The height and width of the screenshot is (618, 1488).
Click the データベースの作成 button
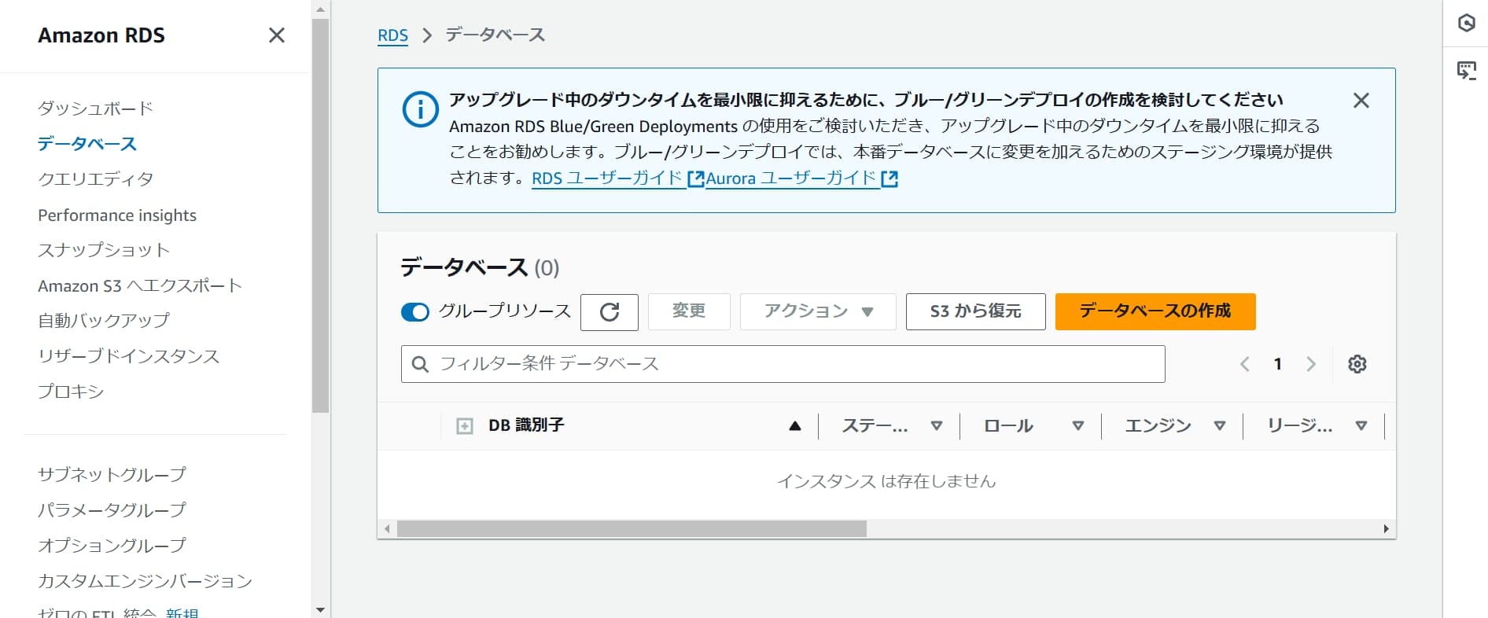tap(1155, 311)
